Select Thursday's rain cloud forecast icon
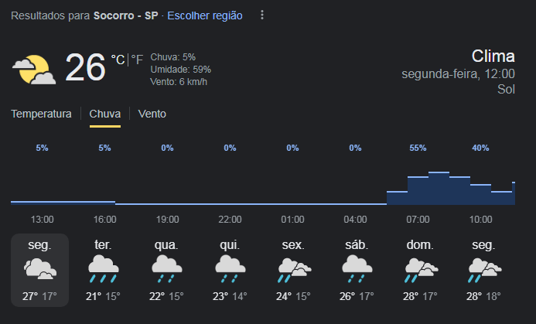Viewport: 536px width, 324px height. coord(230,270)
